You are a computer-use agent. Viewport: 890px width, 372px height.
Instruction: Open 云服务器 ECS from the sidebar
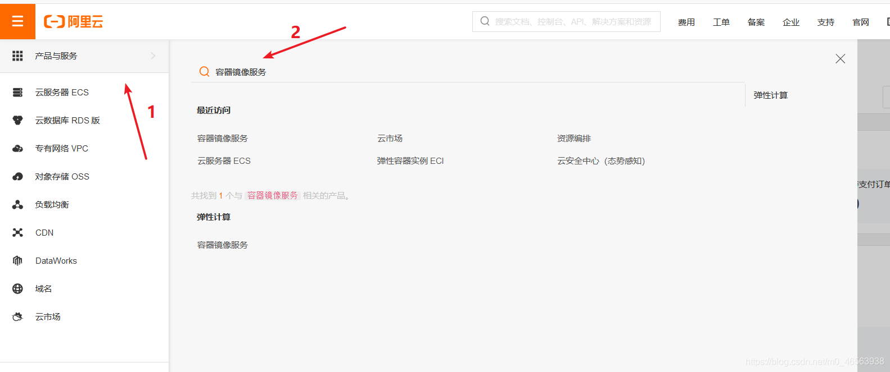point(62,92)
